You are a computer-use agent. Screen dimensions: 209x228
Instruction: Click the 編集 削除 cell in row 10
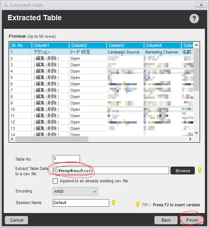[50, 109]
